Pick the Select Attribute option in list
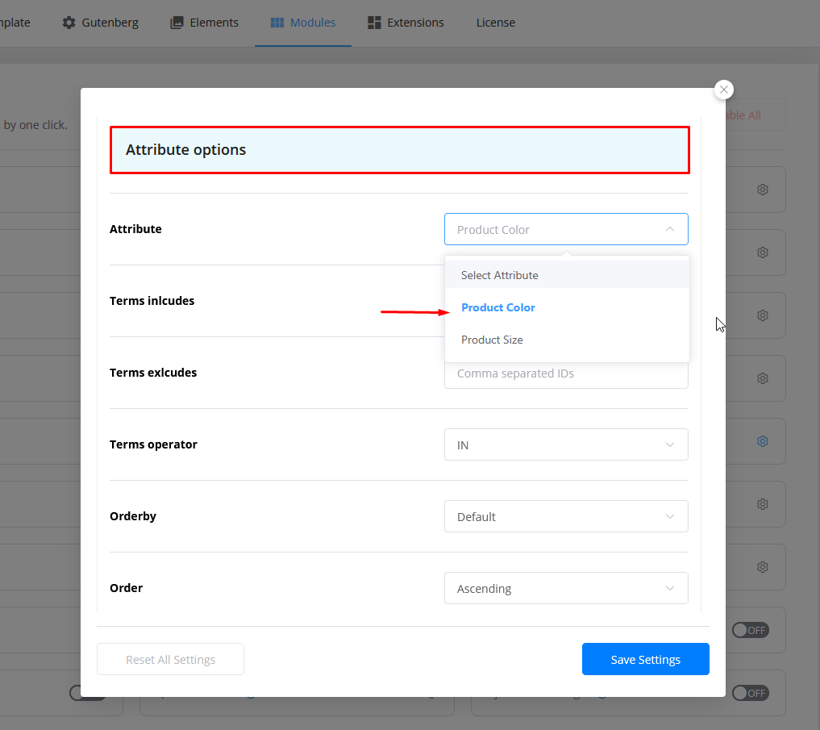 (x=499, y=275)
